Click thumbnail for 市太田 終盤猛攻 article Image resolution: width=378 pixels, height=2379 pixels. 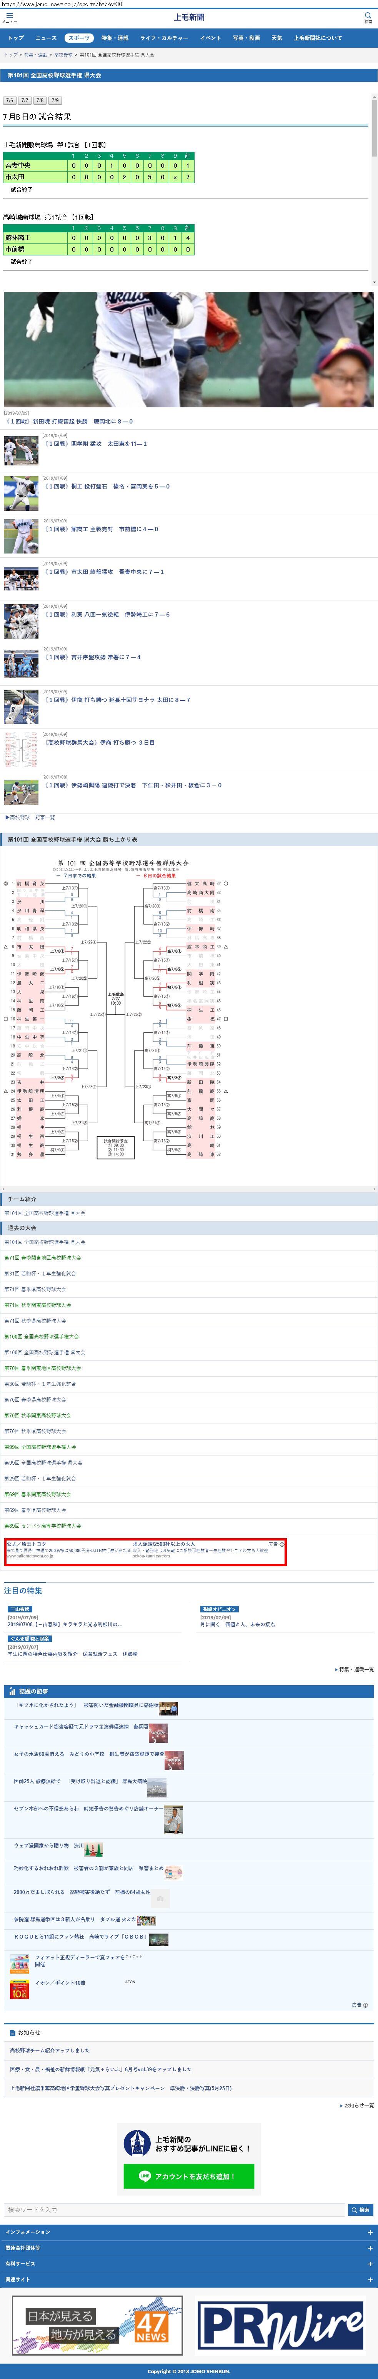[21, 578]
